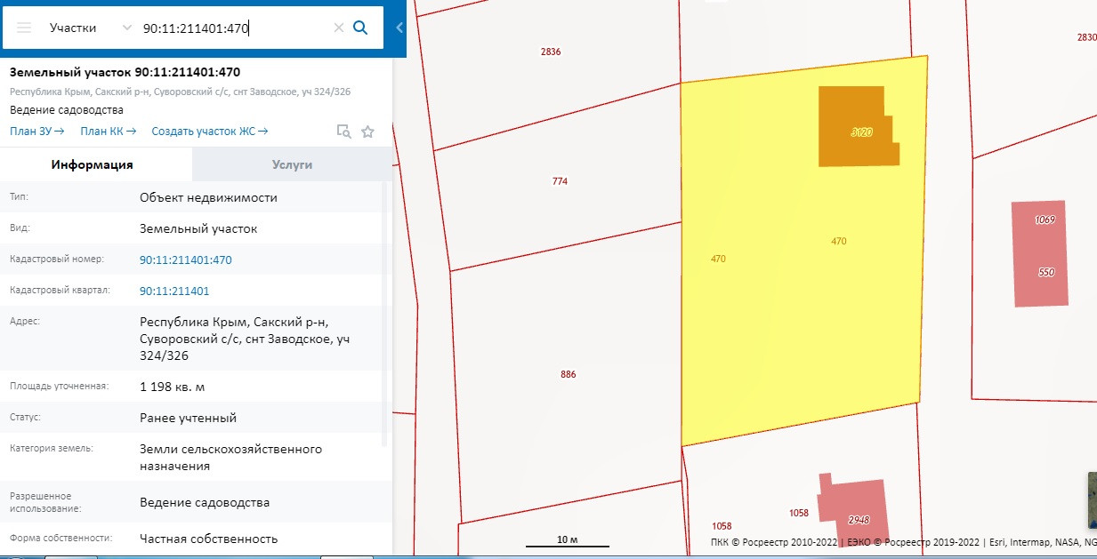Collapse the side panel with arrow
Screen dimensions: 1097x559
[399, 28]
